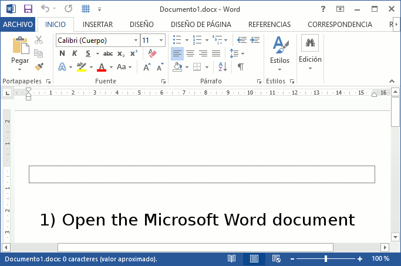
Task: Copy selection with the copy icon
Action: 39,53
